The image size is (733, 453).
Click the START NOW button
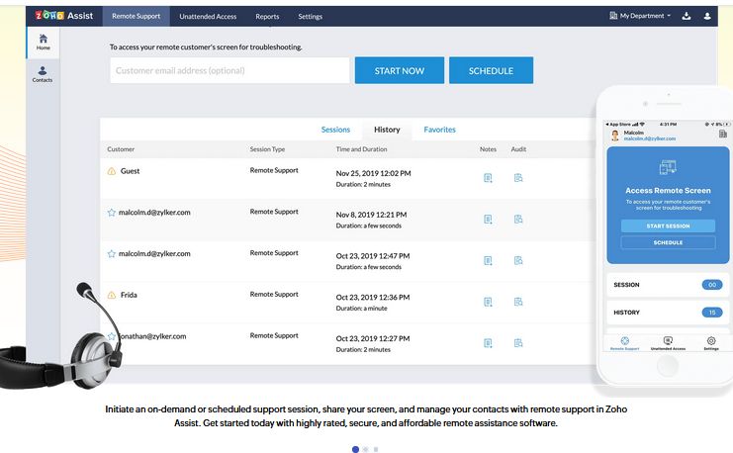[x=399, y=70]
